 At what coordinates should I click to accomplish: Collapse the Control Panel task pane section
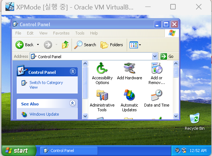[x=73, y=71]
